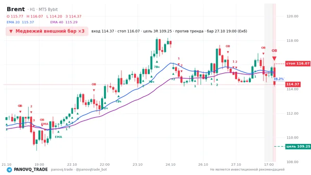Click the '120.00' price axis label
311x175 pixels.
(293, 16)
